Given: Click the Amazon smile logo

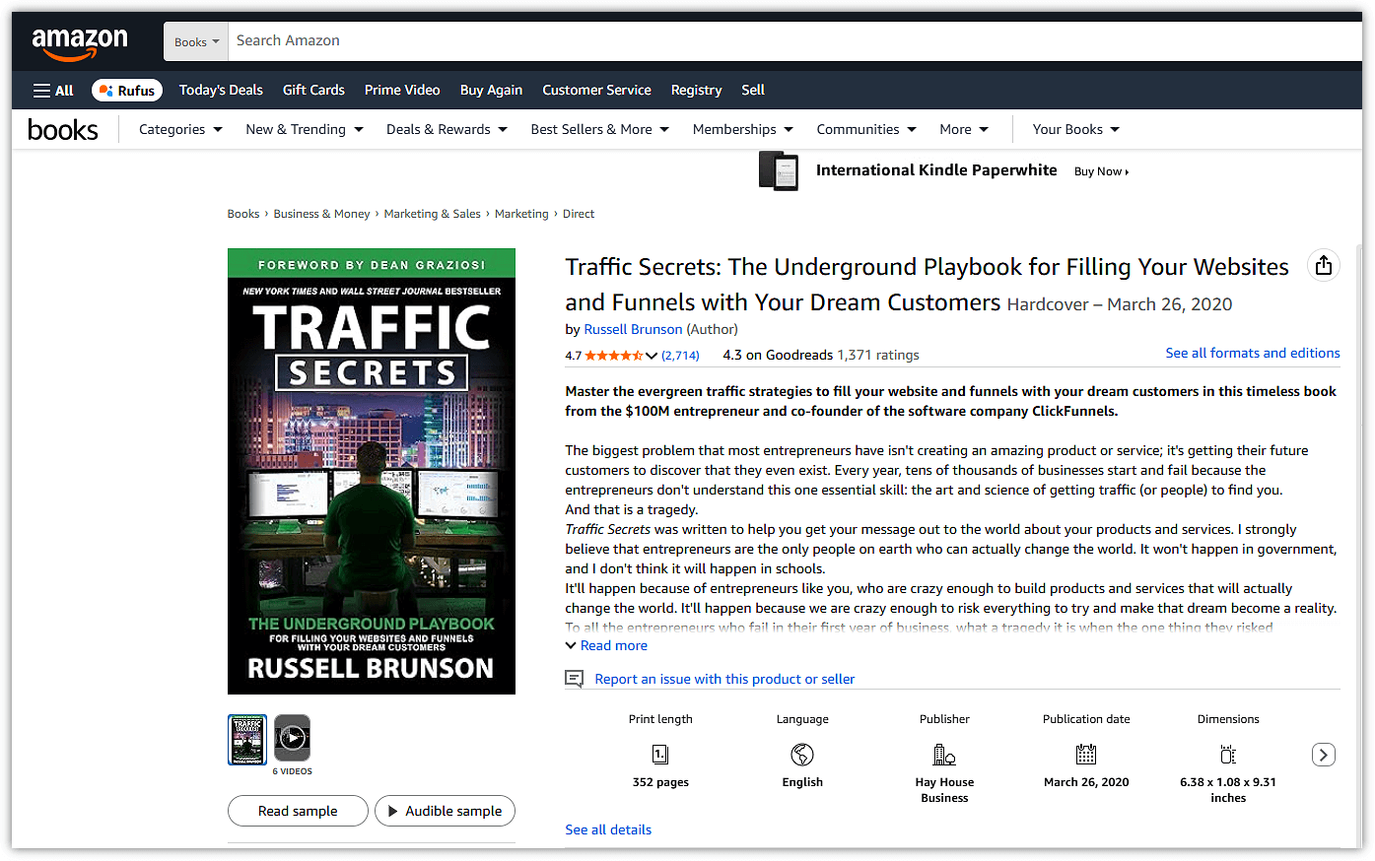Looking at the screenshot, I should pyautogui.click(x=80, y=40).
